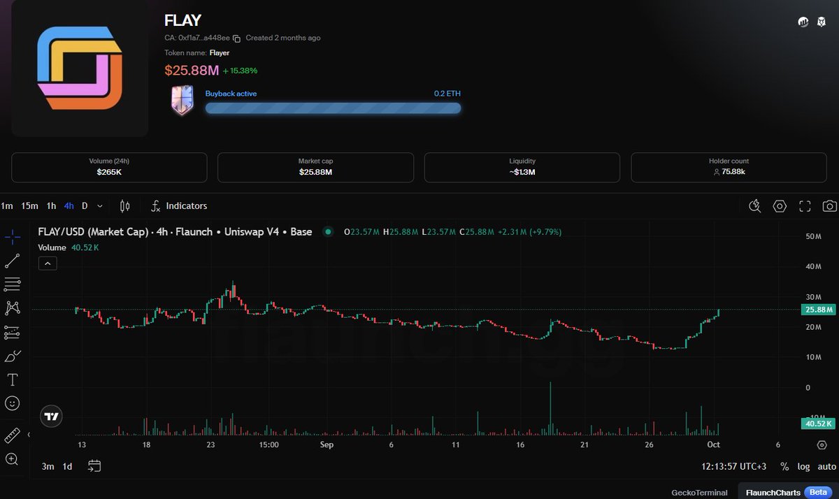Click the TradingView logo on chart
The image size is (839, 499).
51,417
